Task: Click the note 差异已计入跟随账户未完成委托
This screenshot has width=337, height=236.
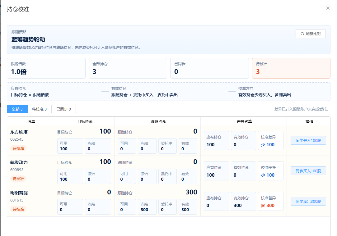Action: (x=302, y=109)
